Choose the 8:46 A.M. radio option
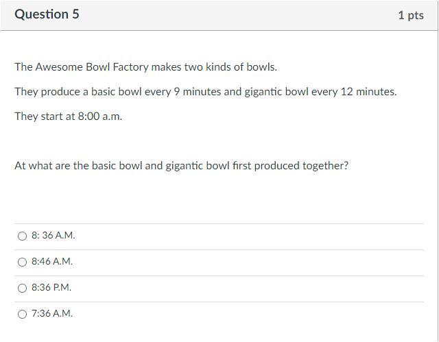 (23, 262)
